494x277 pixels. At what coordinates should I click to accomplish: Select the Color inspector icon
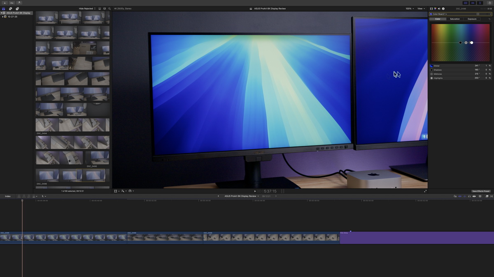tap(435, 8)
